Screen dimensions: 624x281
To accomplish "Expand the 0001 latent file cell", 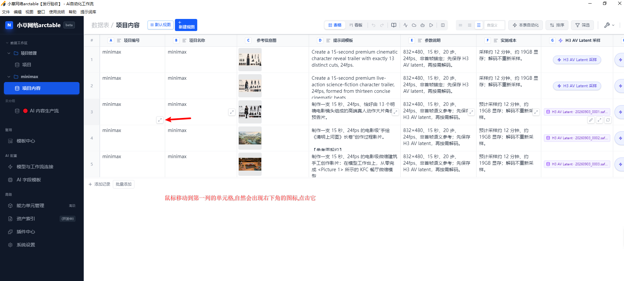I will coord(599,120).
